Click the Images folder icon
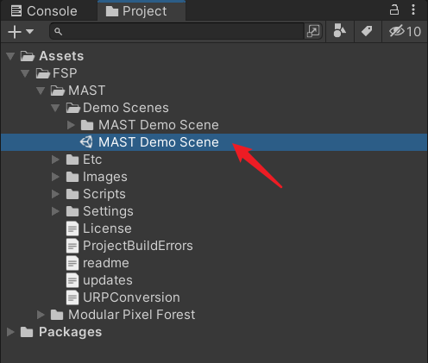428x363 pixels. (x=72, y=177)
